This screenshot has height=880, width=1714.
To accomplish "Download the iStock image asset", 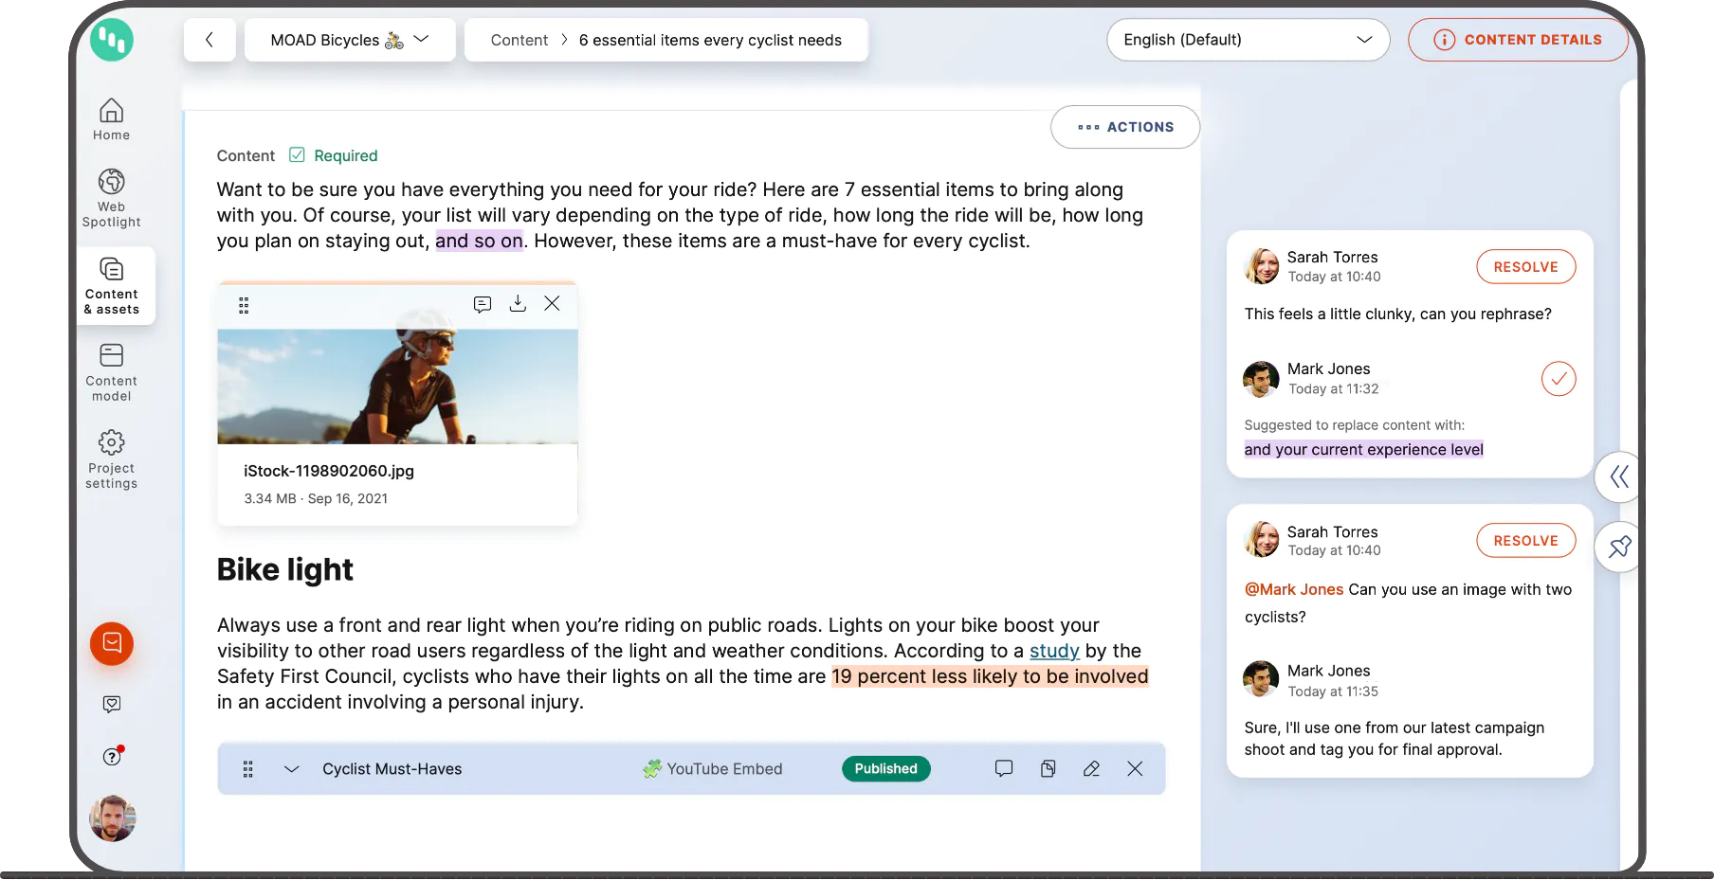I will click(x=518, y=304).
